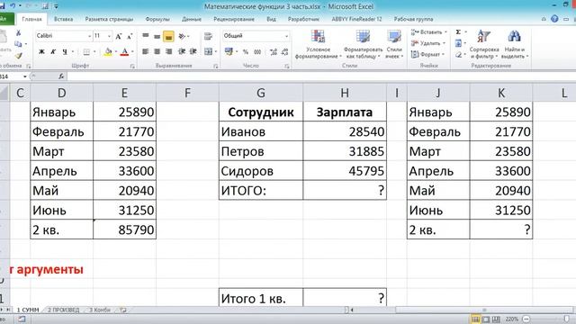Click the AutoSum sigma icon
This screenshot has width=576, height=324.
(458, 32)
